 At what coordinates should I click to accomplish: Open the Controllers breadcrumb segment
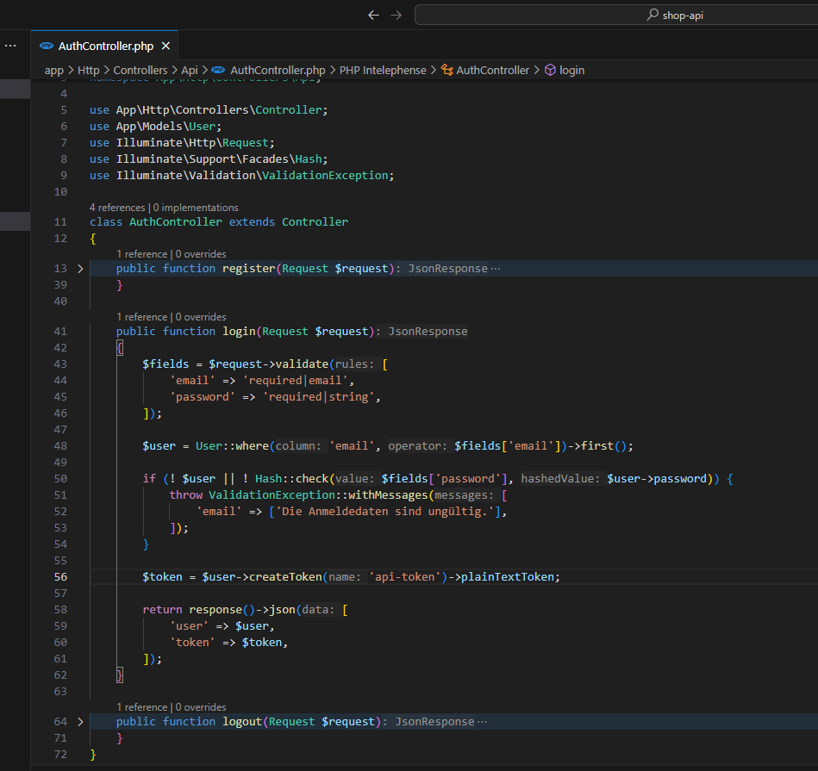click(x=140, y=71)
